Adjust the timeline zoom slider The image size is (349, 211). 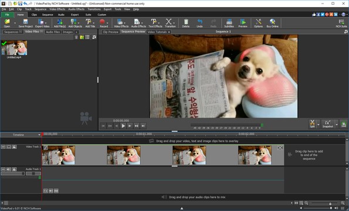tap(330, 203)
